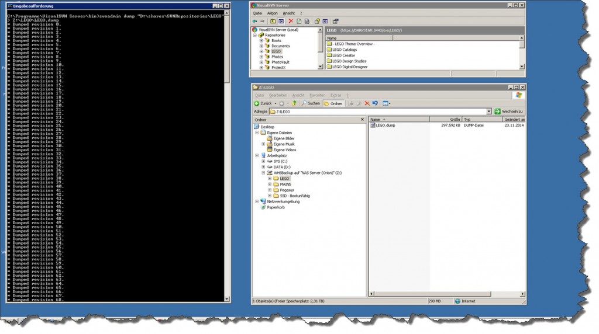The image size is (599, 334).
Task: Click Zurück button in Explorer
Action: coord(263,103)
